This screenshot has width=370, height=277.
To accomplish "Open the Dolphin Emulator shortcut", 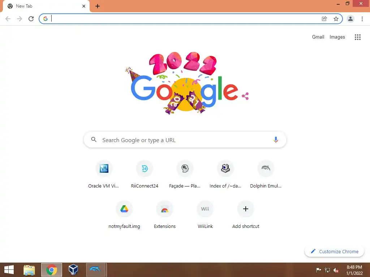I will coord(266,175).
